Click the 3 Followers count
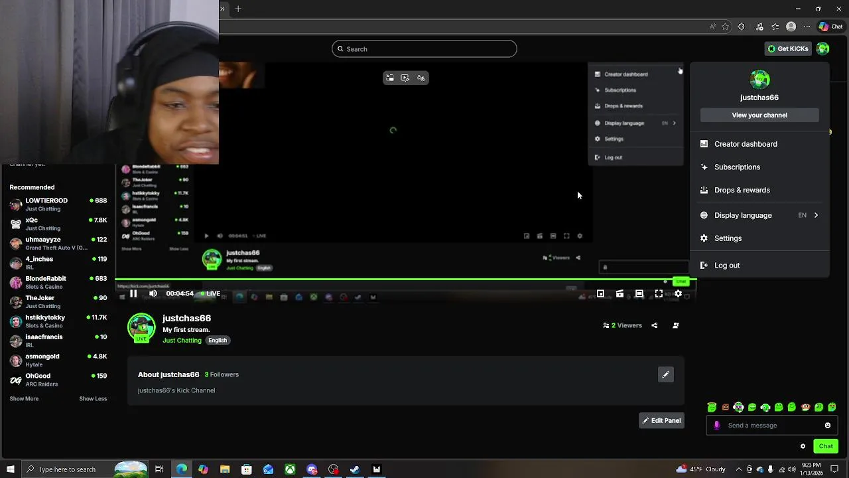 (222, 374)
